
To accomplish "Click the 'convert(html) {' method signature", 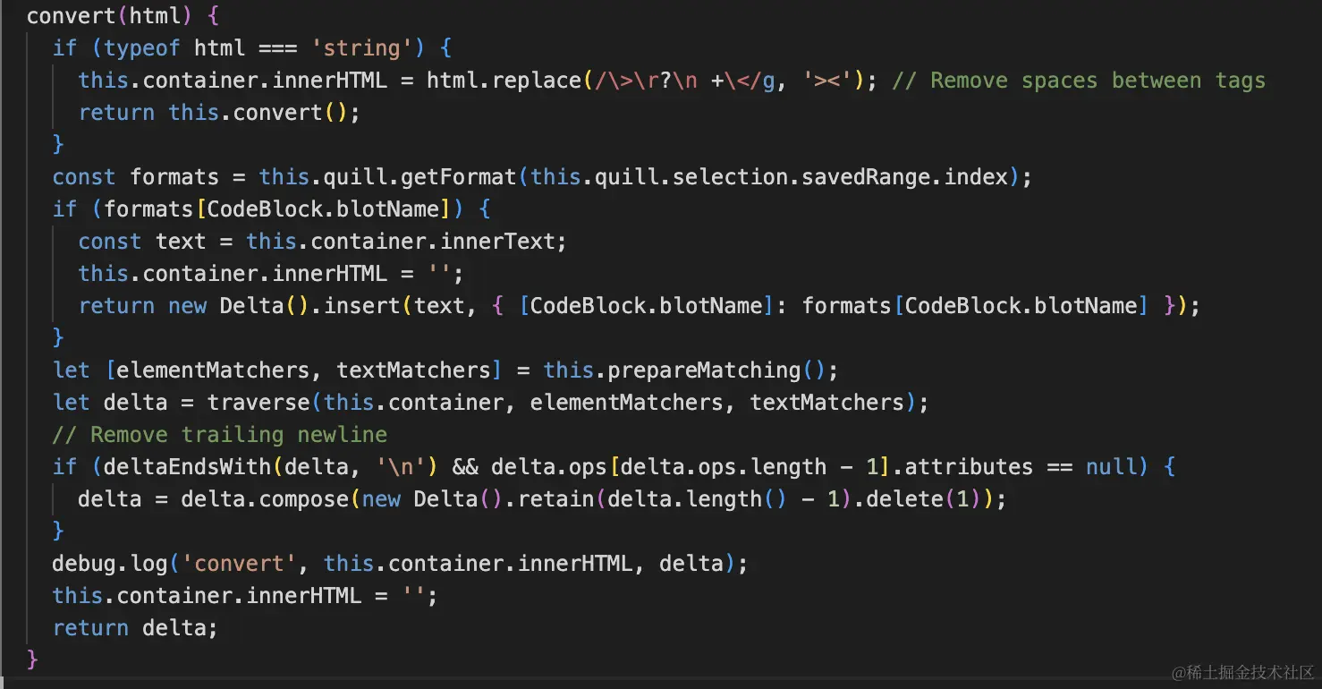I will coord(123,16).
